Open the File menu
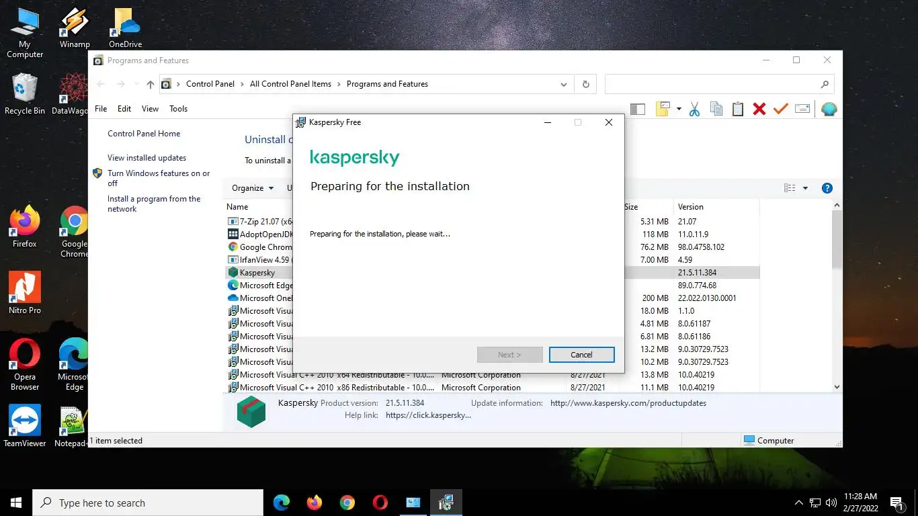The width and height of the screenshot is (918, 516). coord(101,109)
